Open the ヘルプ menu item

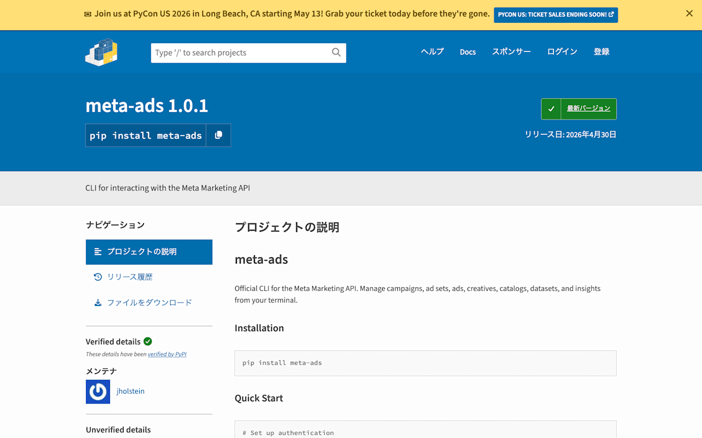tap(432, 51)
